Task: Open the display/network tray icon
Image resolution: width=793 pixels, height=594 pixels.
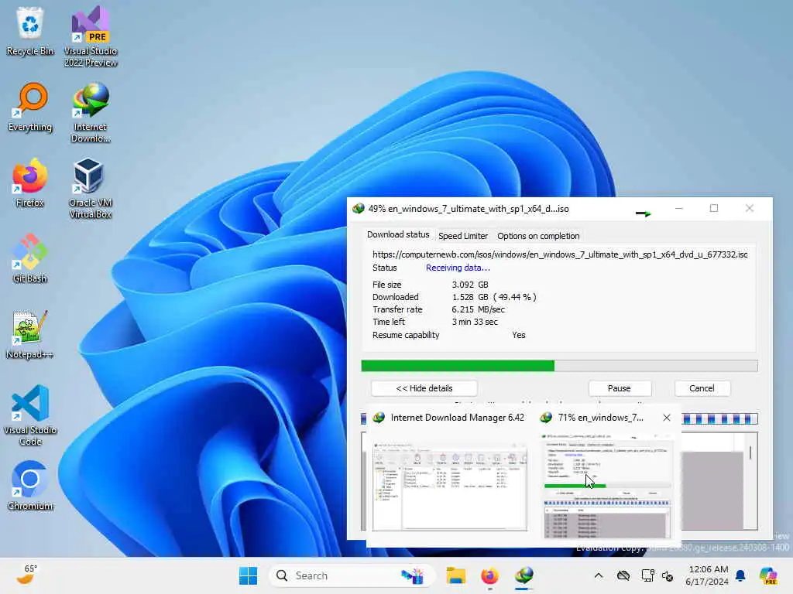Action: (647, 575)
